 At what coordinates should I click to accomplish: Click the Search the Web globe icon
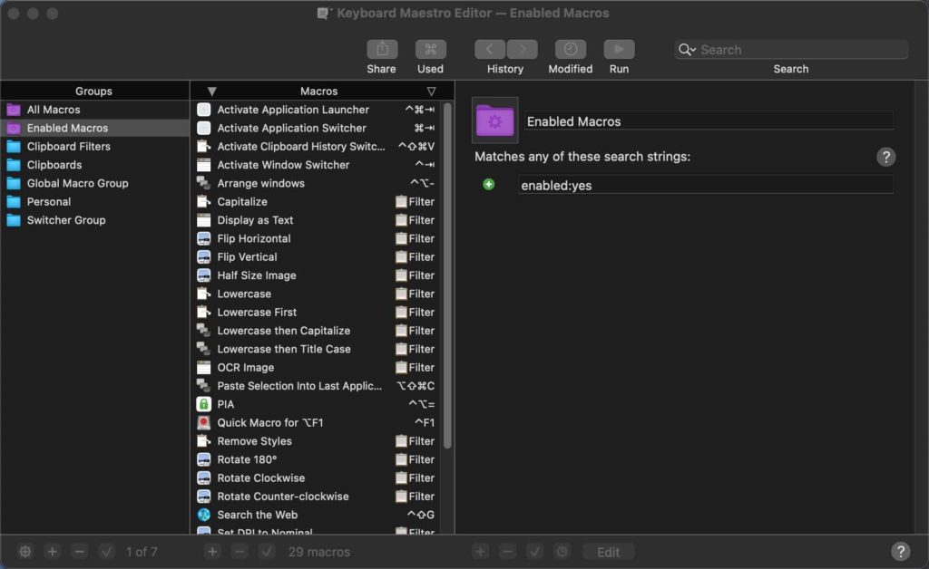click(x=204, y=515)
